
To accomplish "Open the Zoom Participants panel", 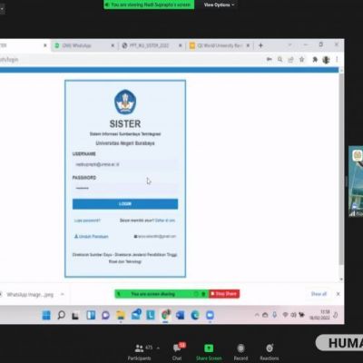I will point(140,352).
